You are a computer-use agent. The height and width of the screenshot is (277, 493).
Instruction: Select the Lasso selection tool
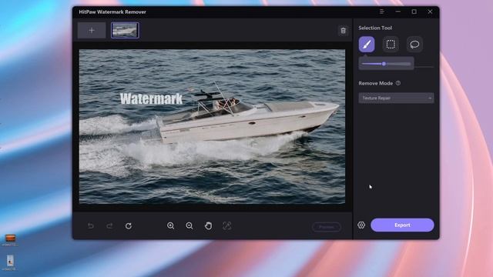(x=414, y=45)
